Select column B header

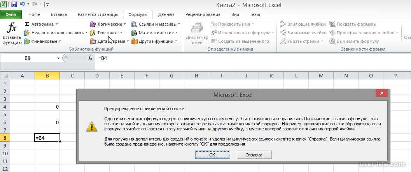[47, 76]
